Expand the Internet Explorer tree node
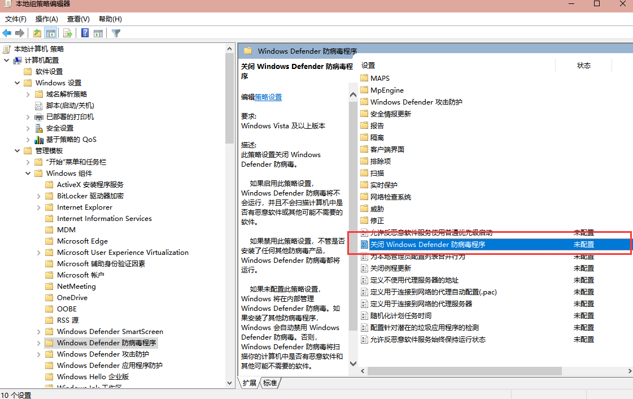 tap(39, 207)
